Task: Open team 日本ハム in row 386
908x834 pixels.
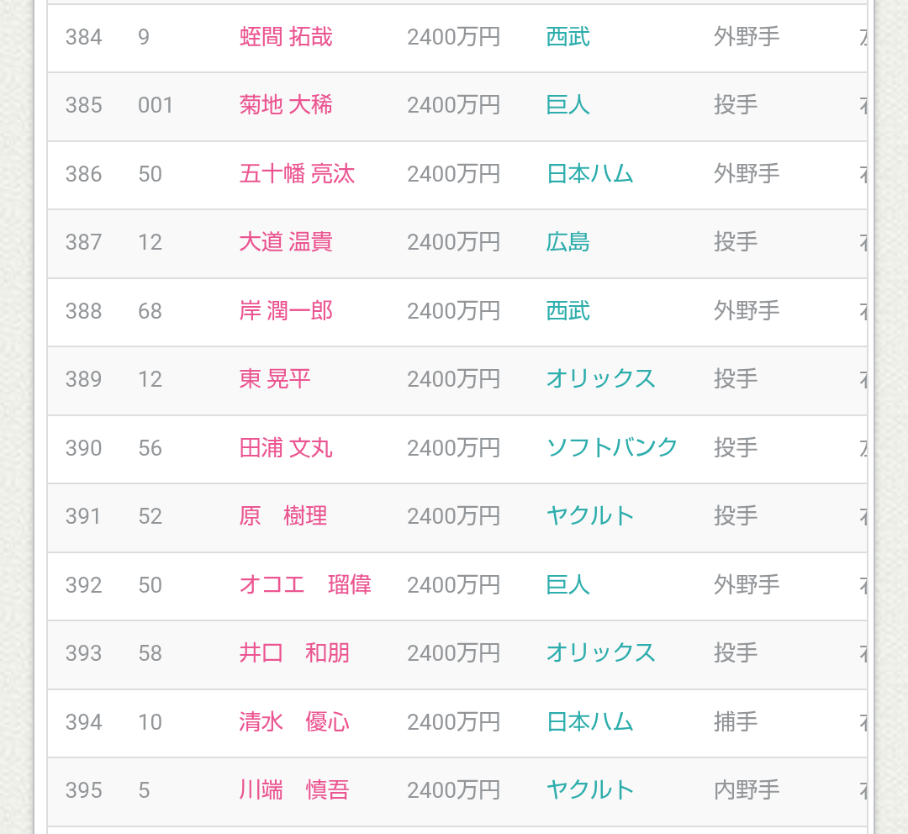Action: (590, 174)
